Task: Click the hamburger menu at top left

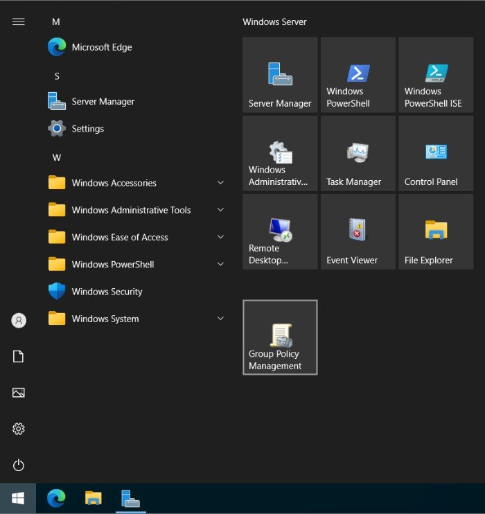Action: pos(19,21)
